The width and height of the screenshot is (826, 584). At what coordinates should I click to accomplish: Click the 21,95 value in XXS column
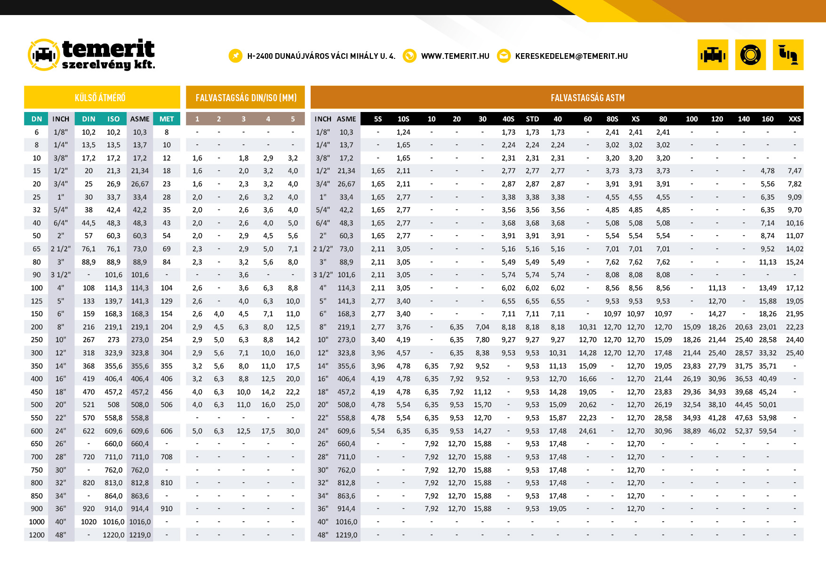click(x=794, y=314)
